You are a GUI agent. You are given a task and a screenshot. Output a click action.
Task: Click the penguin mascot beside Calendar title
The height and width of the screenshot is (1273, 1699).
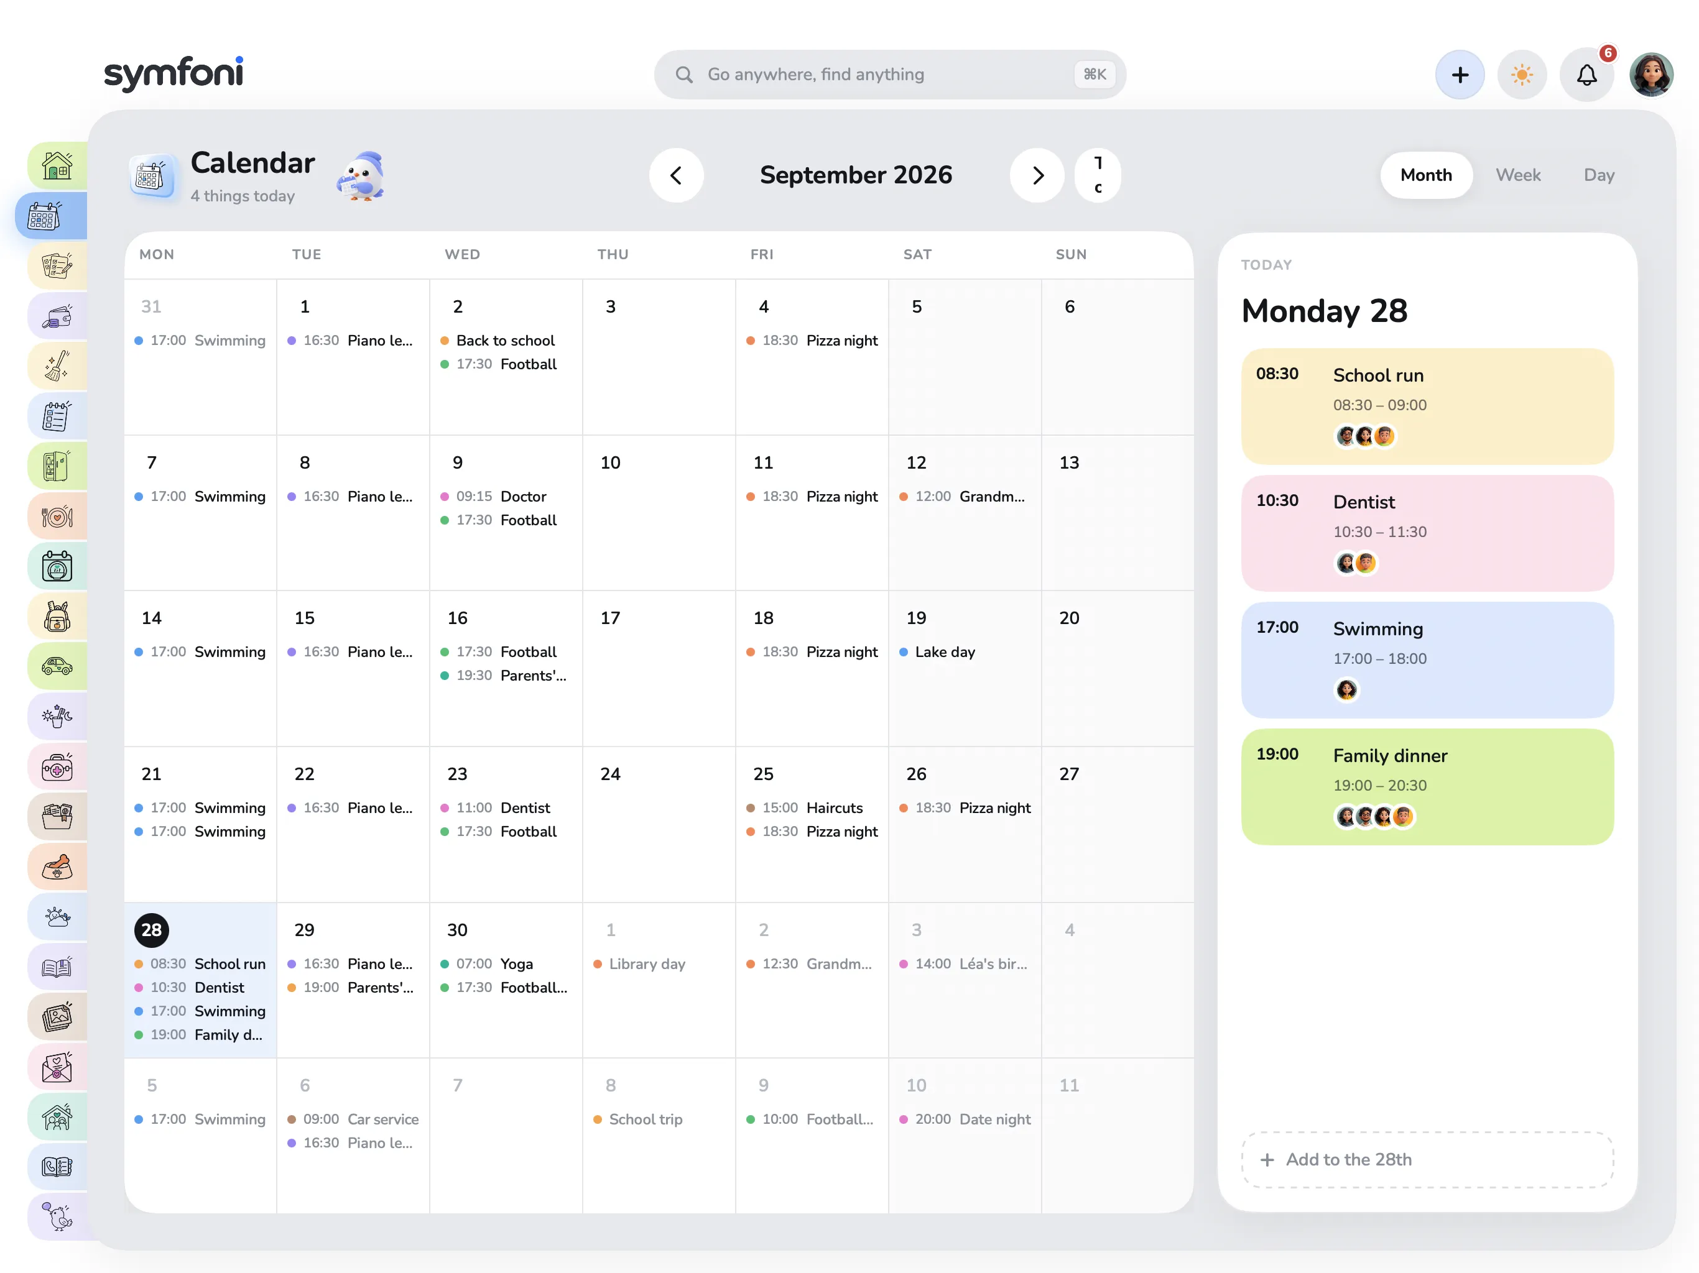pyautogui.click(x=361, y=176)
